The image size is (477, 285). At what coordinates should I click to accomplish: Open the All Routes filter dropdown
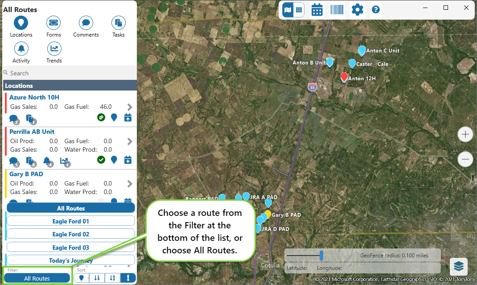pyautogui.click(x=37, y=278)
